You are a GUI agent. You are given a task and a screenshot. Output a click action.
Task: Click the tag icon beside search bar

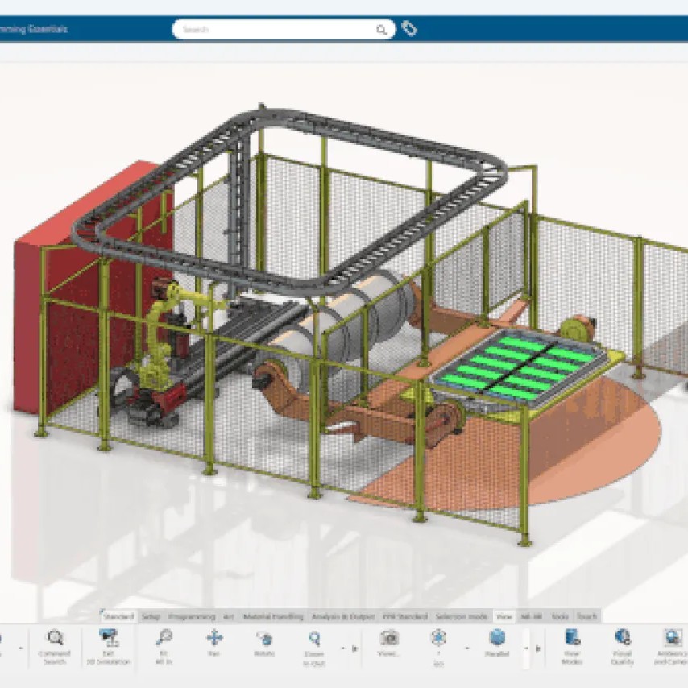(409, 29)
